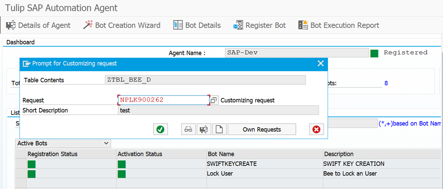This screenshot has height=189, width=443.
Task: Open the Bot Execution Report
Action: [x=338, y=25]
